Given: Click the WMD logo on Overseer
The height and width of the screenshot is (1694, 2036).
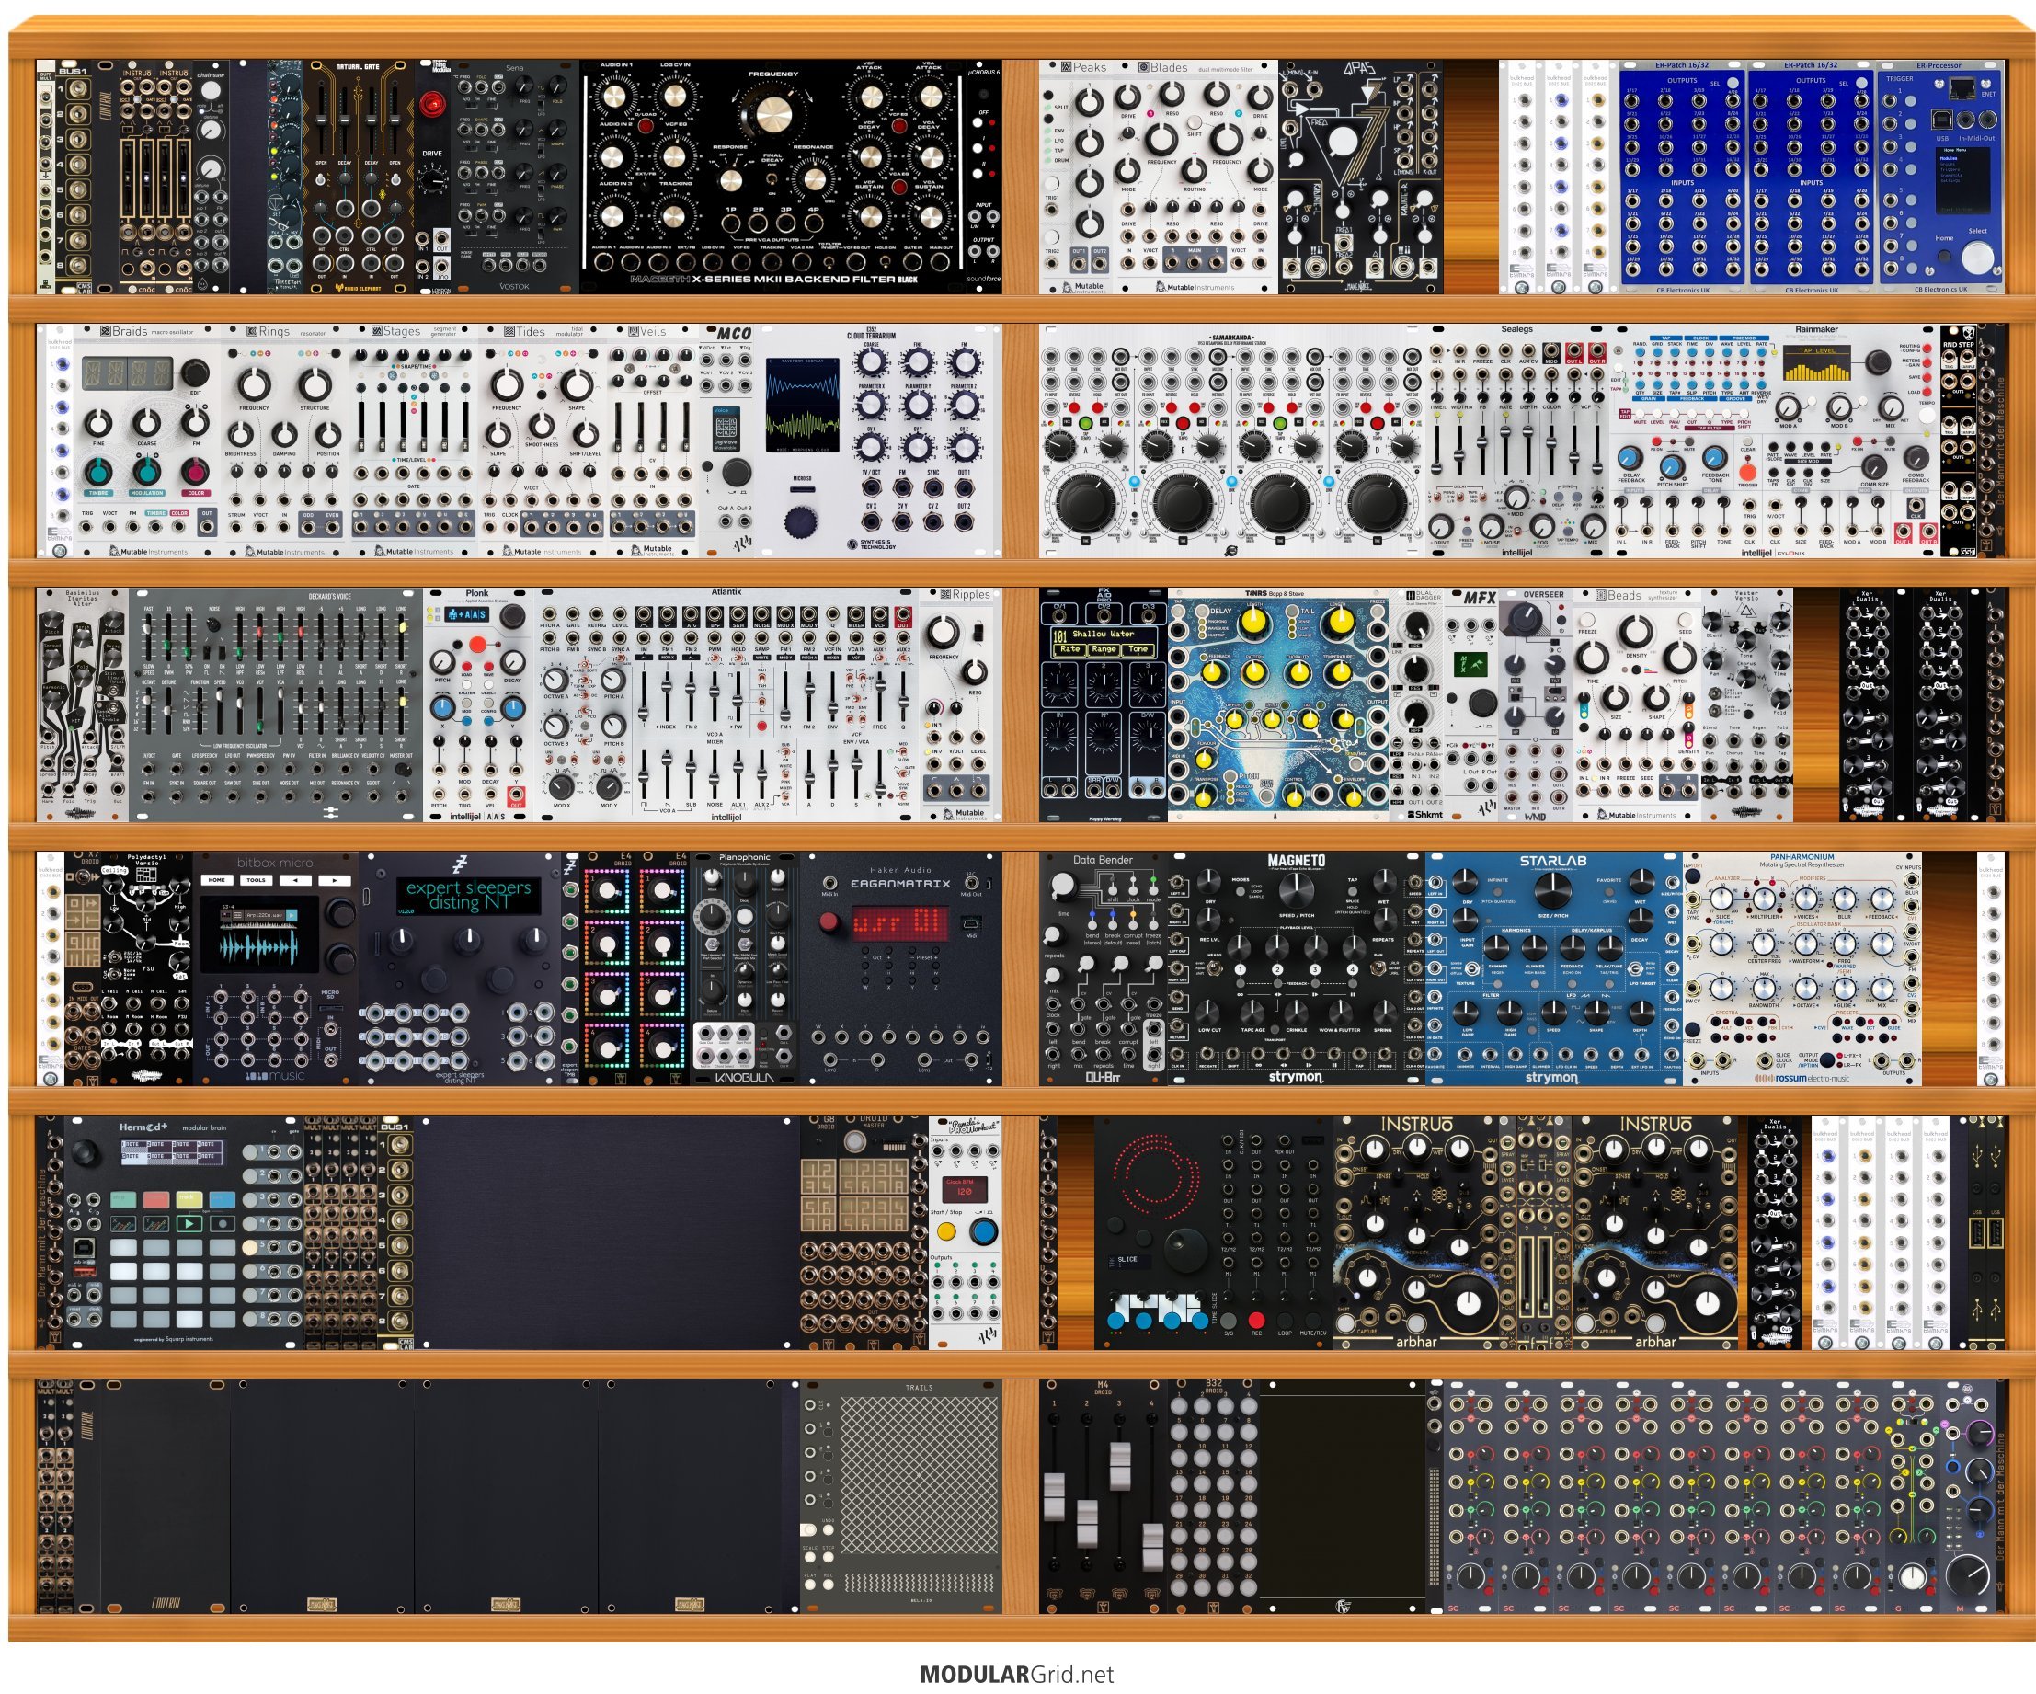Looking at the screenshot, I should tap(1534, 816).
